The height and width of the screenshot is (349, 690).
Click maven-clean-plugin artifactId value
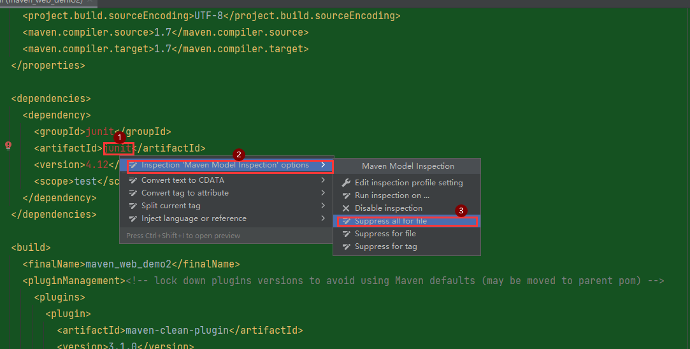coord(177,330)
